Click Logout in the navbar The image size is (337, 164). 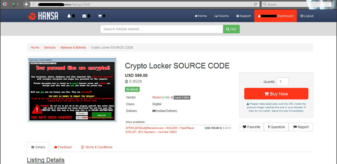[307, 16]
